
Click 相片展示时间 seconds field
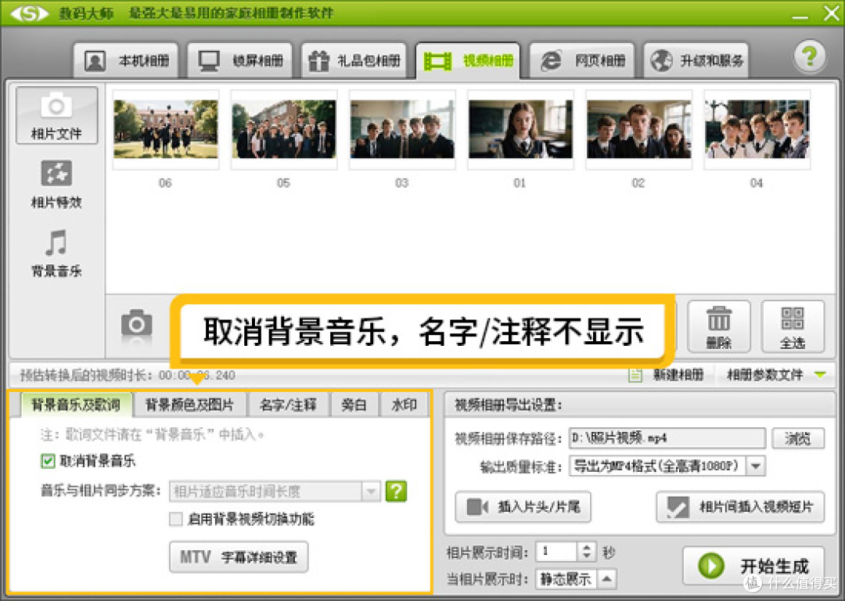tap(556, 552)
